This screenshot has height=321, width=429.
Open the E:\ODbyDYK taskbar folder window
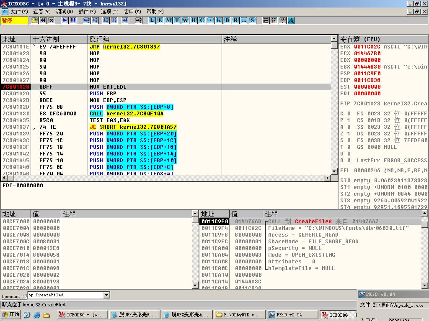pos(240,315)
